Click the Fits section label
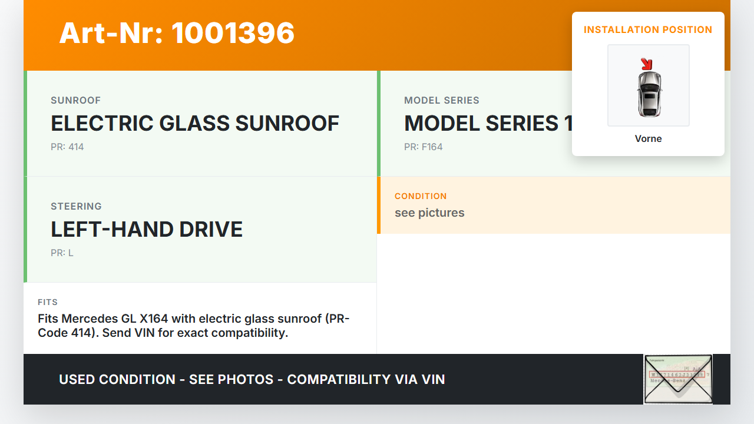The image size is (754, 424). point(48,302)
